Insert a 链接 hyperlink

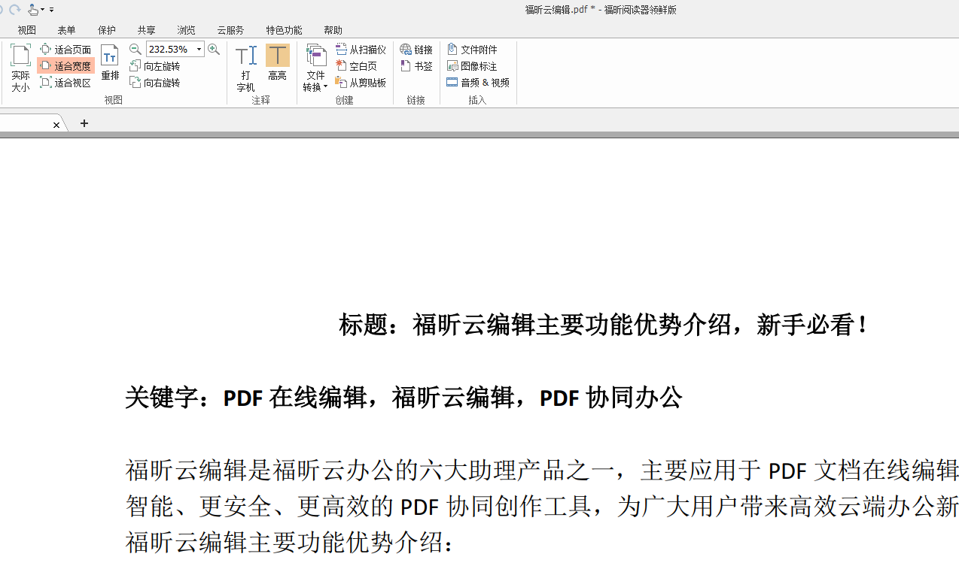click(x=416, y=49)
